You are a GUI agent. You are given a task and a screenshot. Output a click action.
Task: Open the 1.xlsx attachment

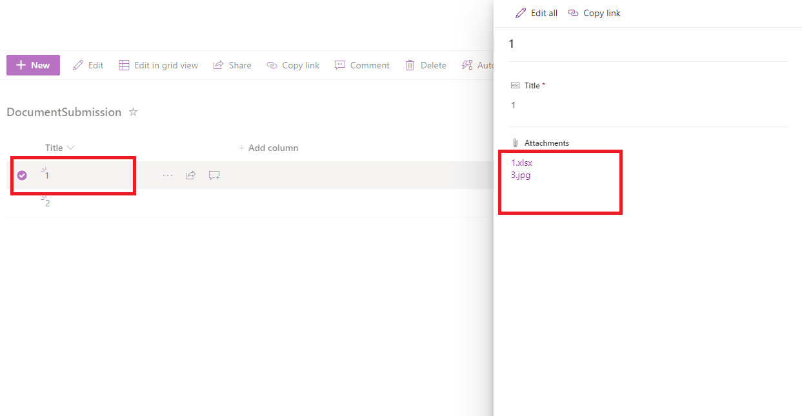click(x=521, y=163)
